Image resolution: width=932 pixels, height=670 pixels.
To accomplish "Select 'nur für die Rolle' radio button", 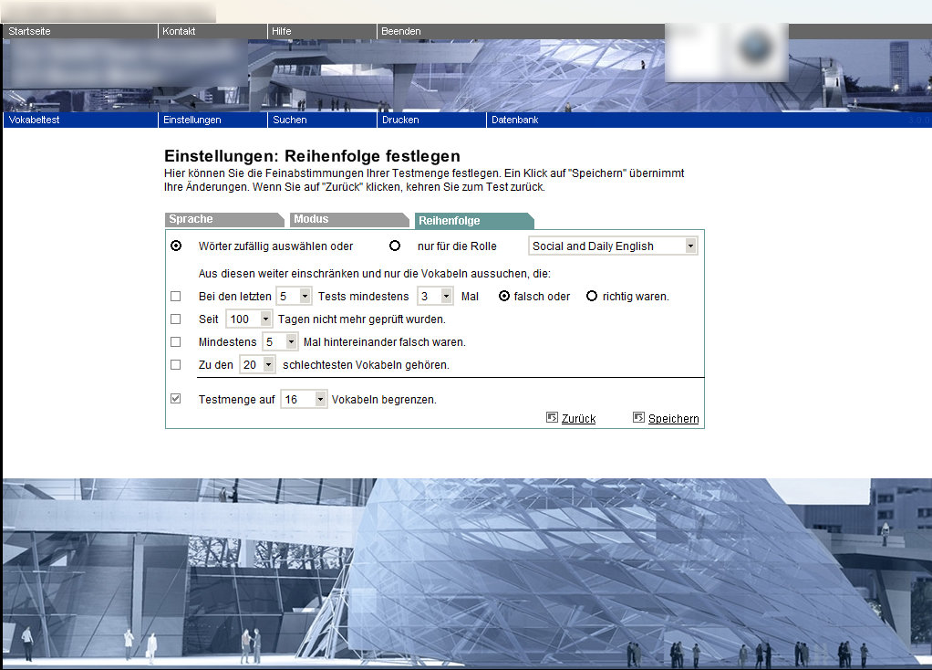I will click(x=395, y=246).
